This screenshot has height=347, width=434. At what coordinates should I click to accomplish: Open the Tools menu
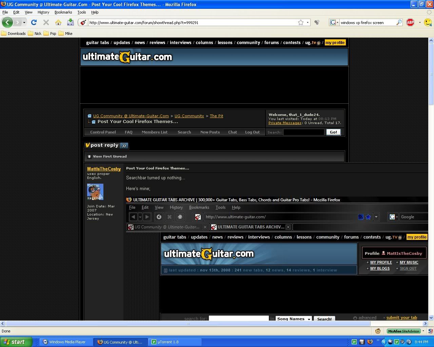[82, 12]
